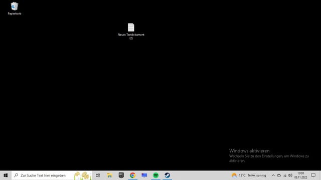Open network settings tray icon
The width and height of the screenshot is (321, 180).
285,175
